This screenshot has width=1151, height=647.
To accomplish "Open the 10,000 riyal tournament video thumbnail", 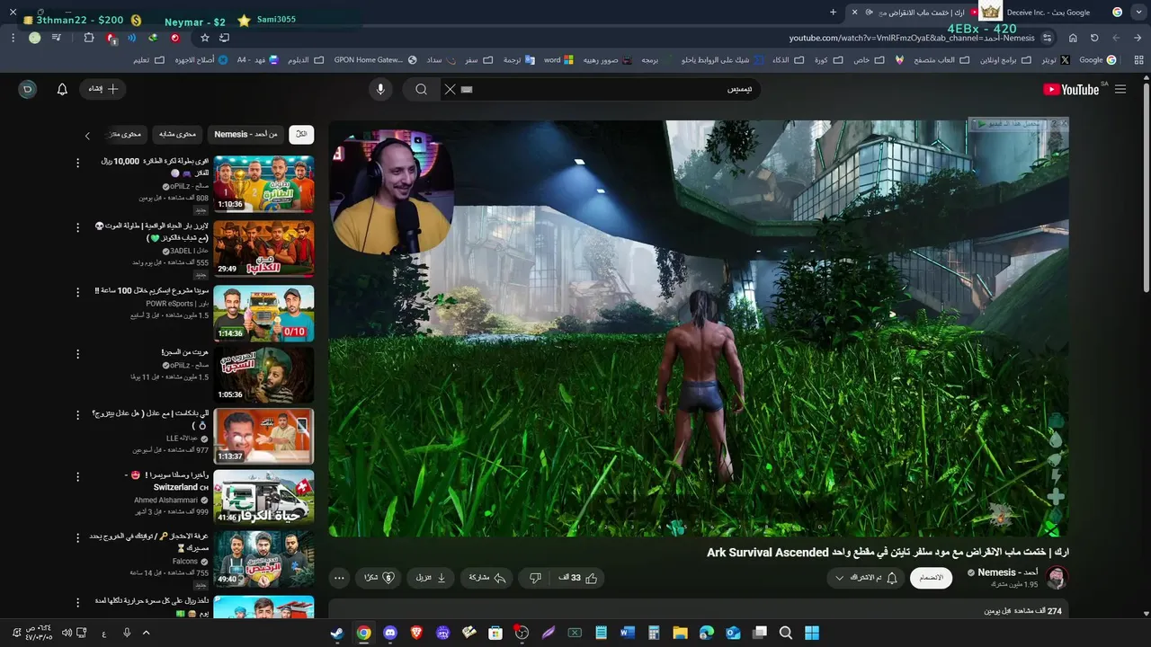I will [263, 183].
